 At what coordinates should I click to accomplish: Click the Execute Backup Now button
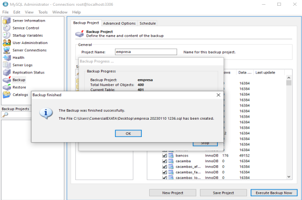274,193
